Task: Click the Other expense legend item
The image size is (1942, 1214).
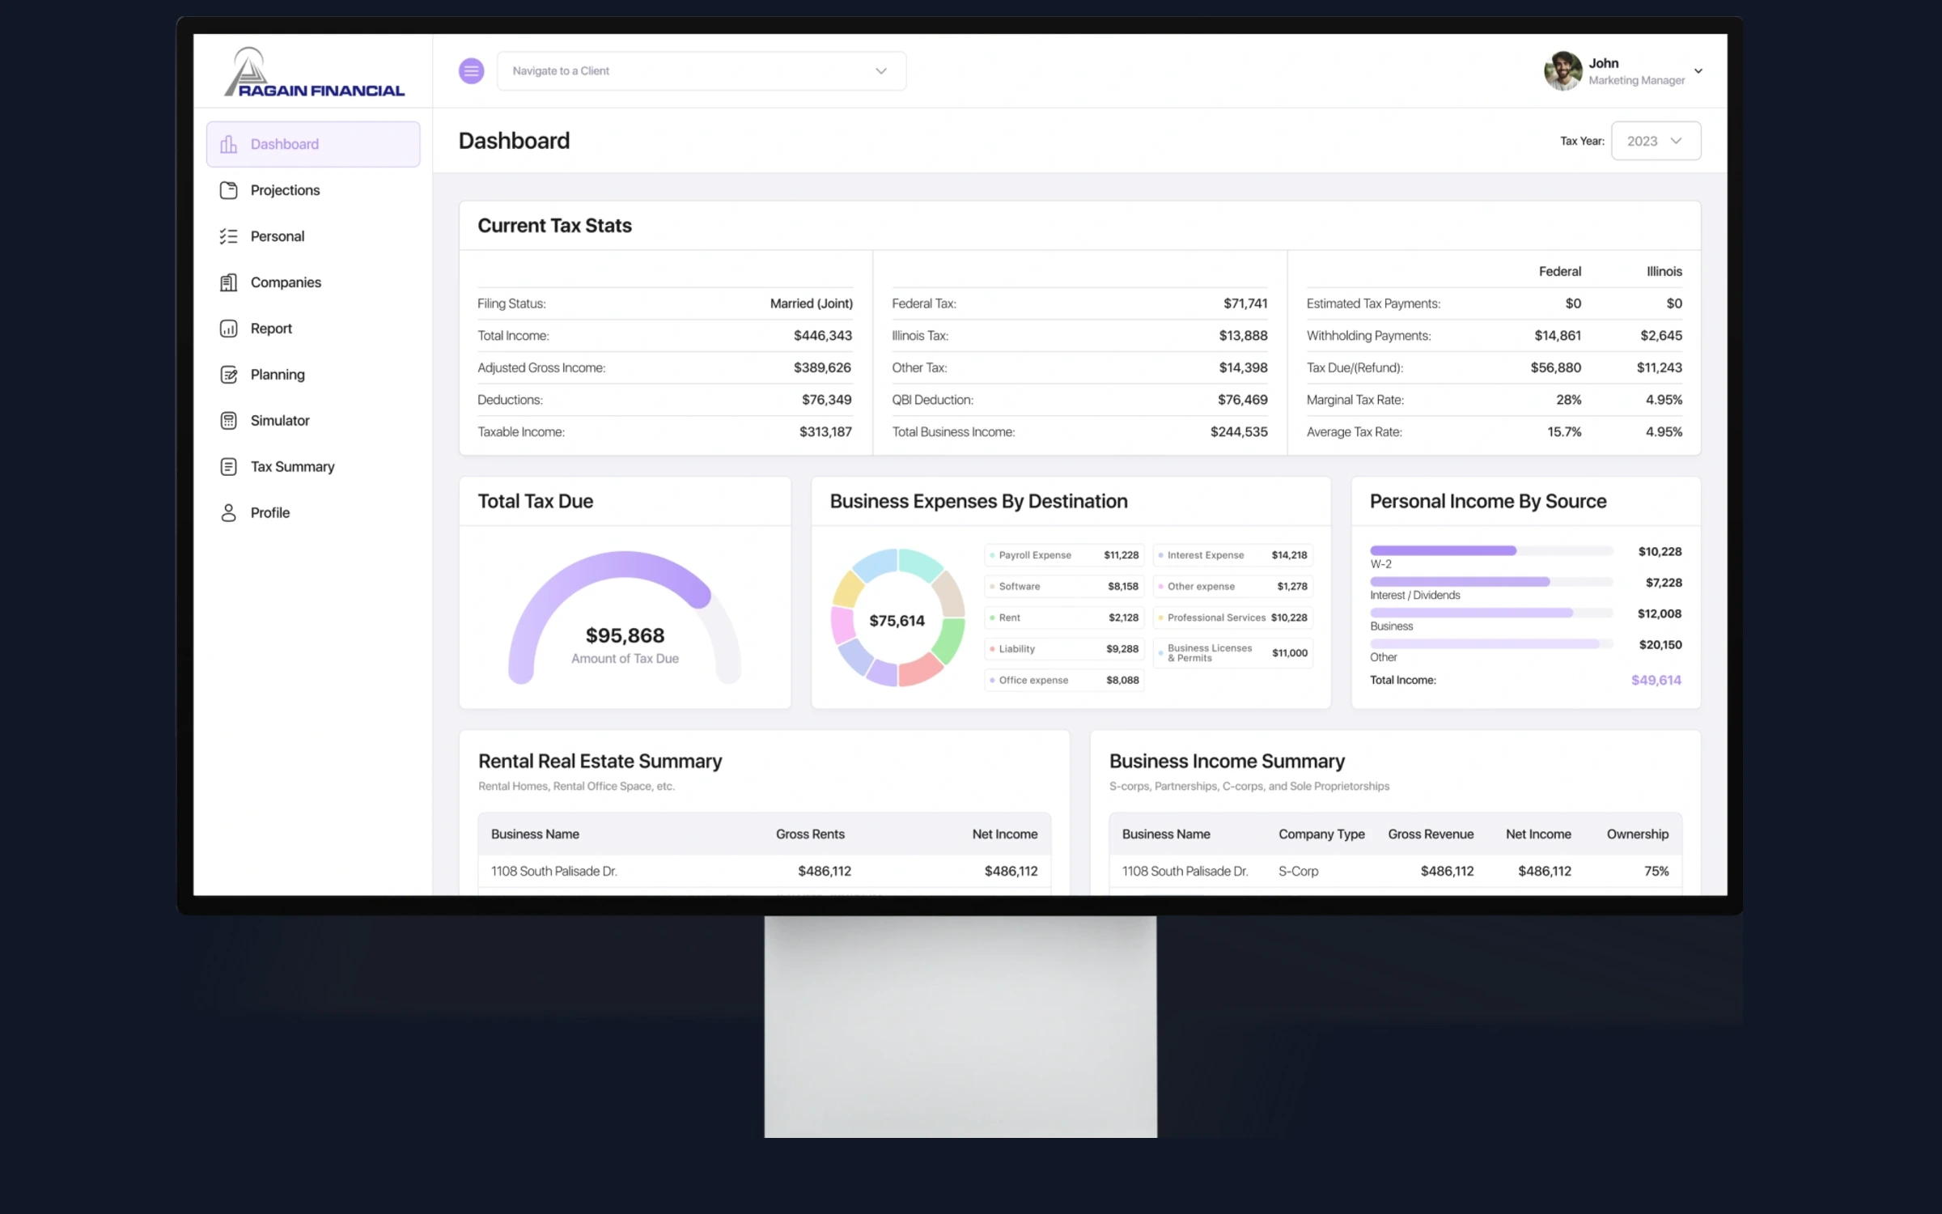Action: (x=1232, y=587)
